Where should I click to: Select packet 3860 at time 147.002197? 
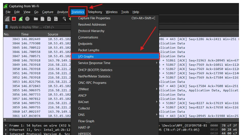[x=37, y=112]
